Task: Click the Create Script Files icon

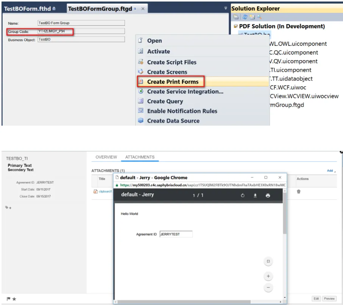Action: coord(141,62)
